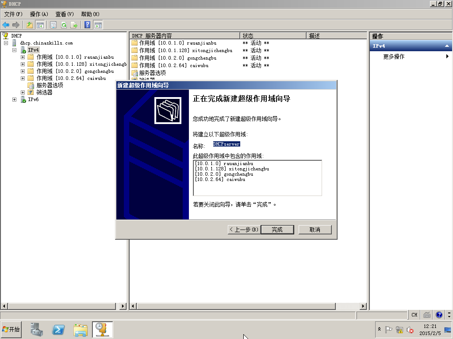Expand the 筛选器 node
This screenshot has width=453, height=339.
click(23, 92)
